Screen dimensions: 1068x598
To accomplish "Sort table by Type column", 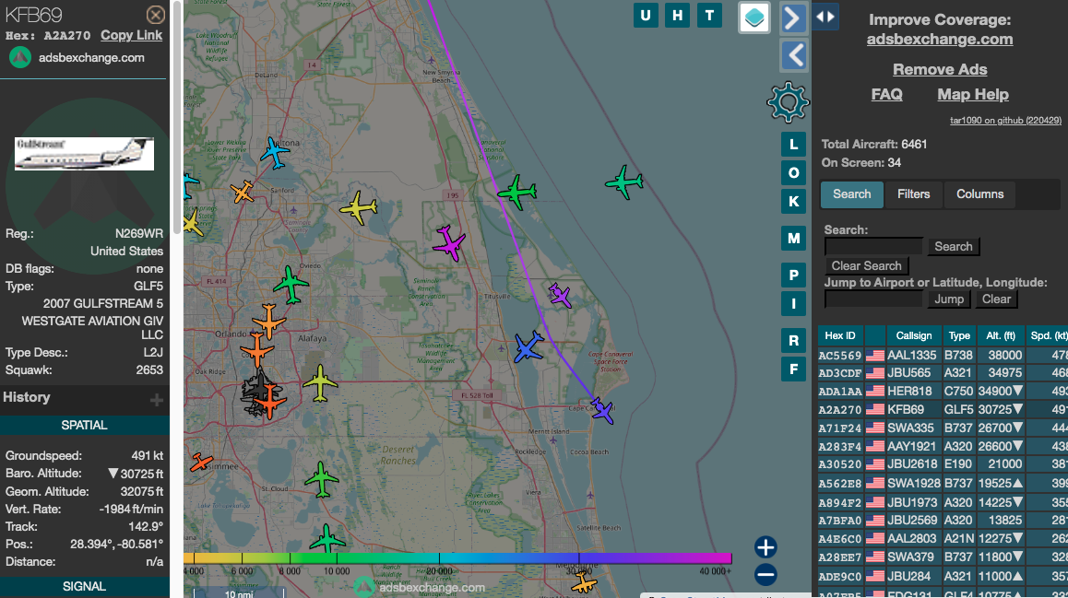I will point(959,335).
